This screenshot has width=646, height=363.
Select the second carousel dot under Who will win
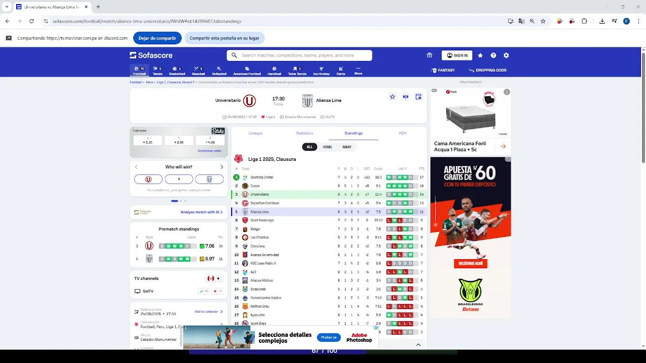(181, 201)
